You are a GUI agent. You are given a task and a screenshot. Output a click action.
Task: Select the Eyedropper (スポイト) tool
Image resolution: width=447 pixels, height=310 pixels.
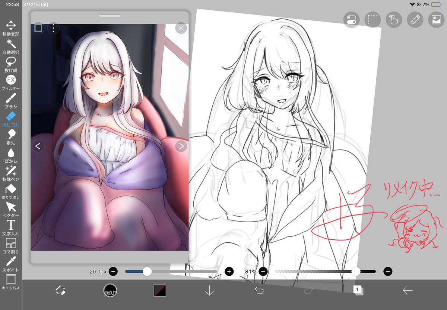(x=11, y=264)
